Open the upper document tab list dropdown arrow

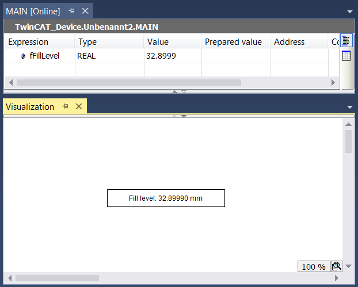point(350,12)
